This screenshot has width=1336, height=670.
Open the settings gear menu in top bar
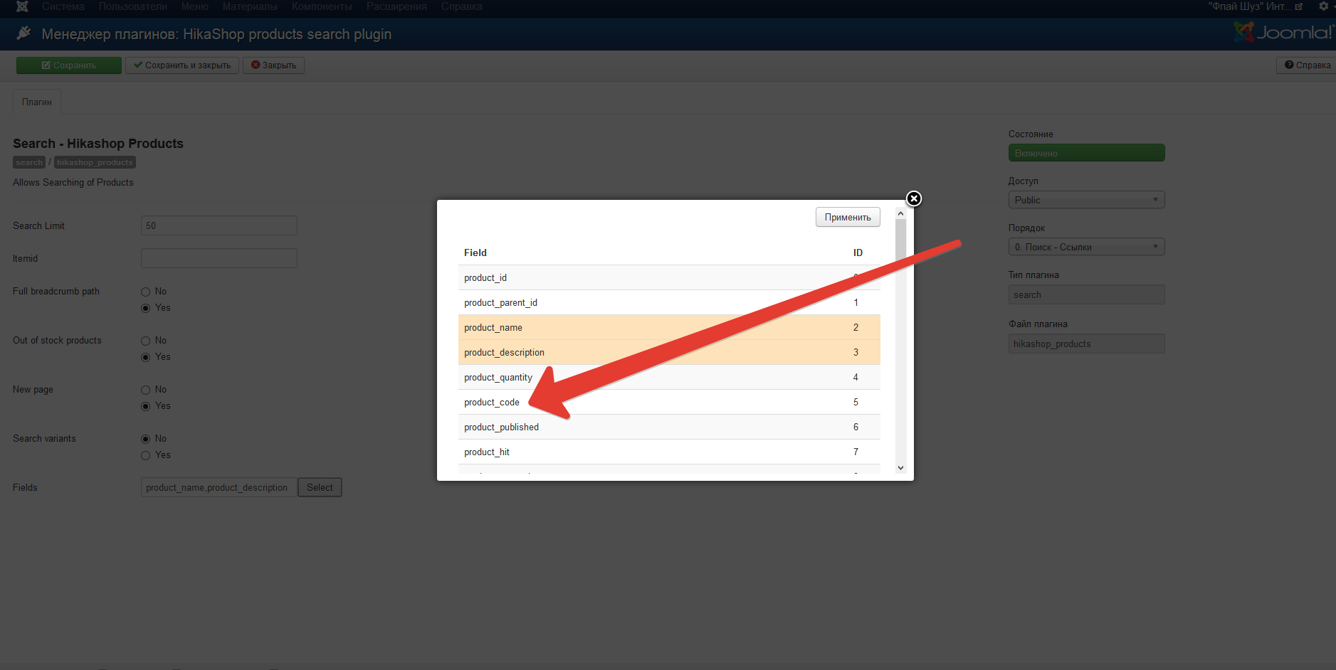tap(1323, 6)
